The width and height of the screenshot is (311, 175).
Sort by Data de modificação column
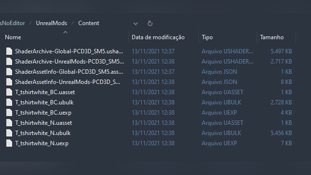point(158,37)
